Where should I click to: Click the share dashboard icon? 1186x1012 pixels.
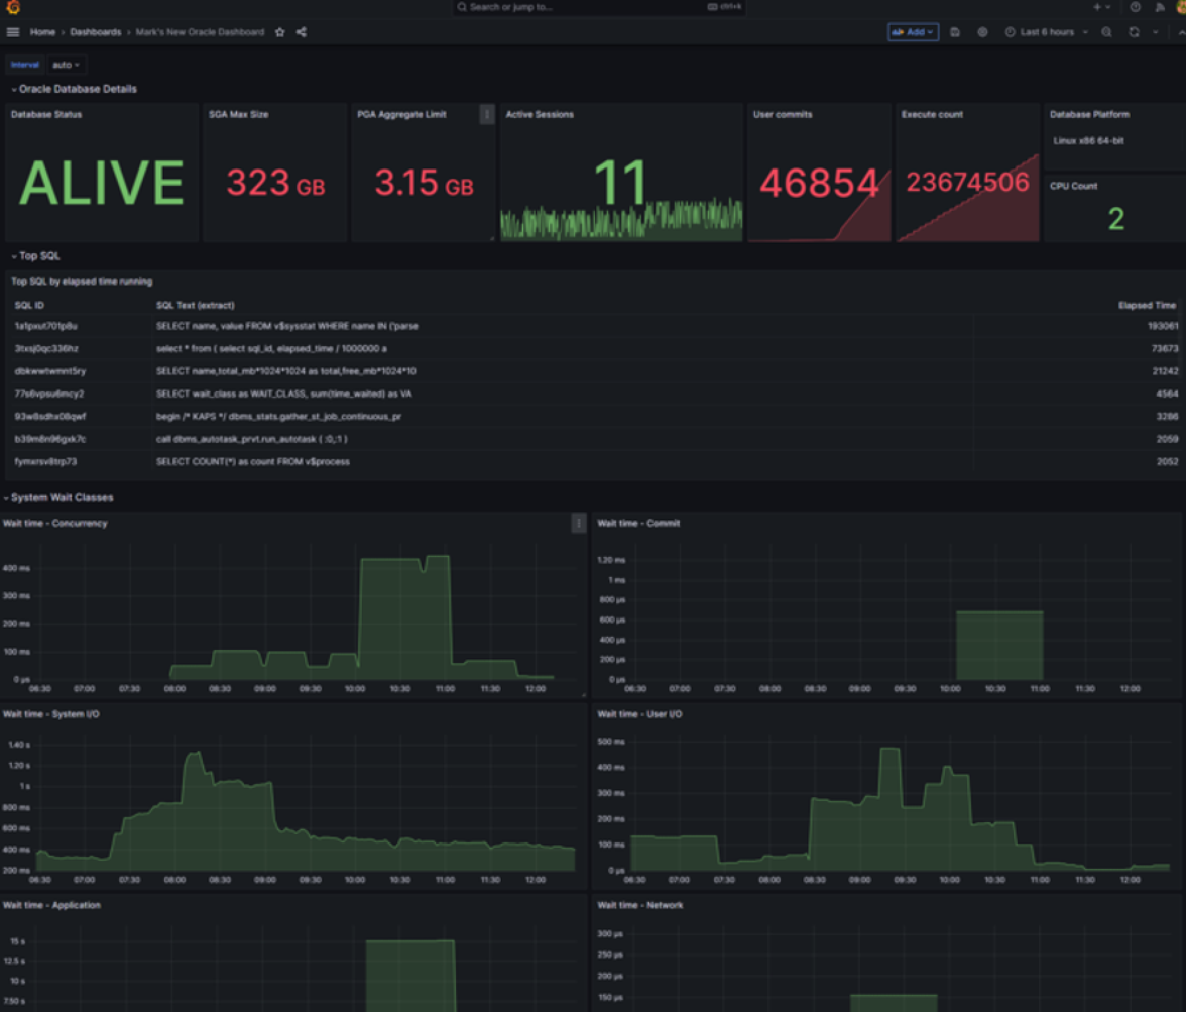coord(301,32)
